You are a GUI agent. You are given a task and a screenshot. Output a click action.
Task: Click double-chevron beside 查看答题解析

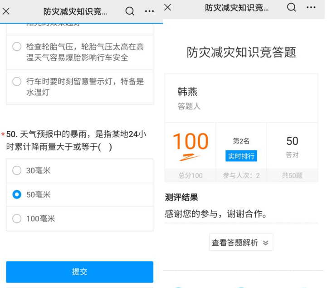coord(265,243)
